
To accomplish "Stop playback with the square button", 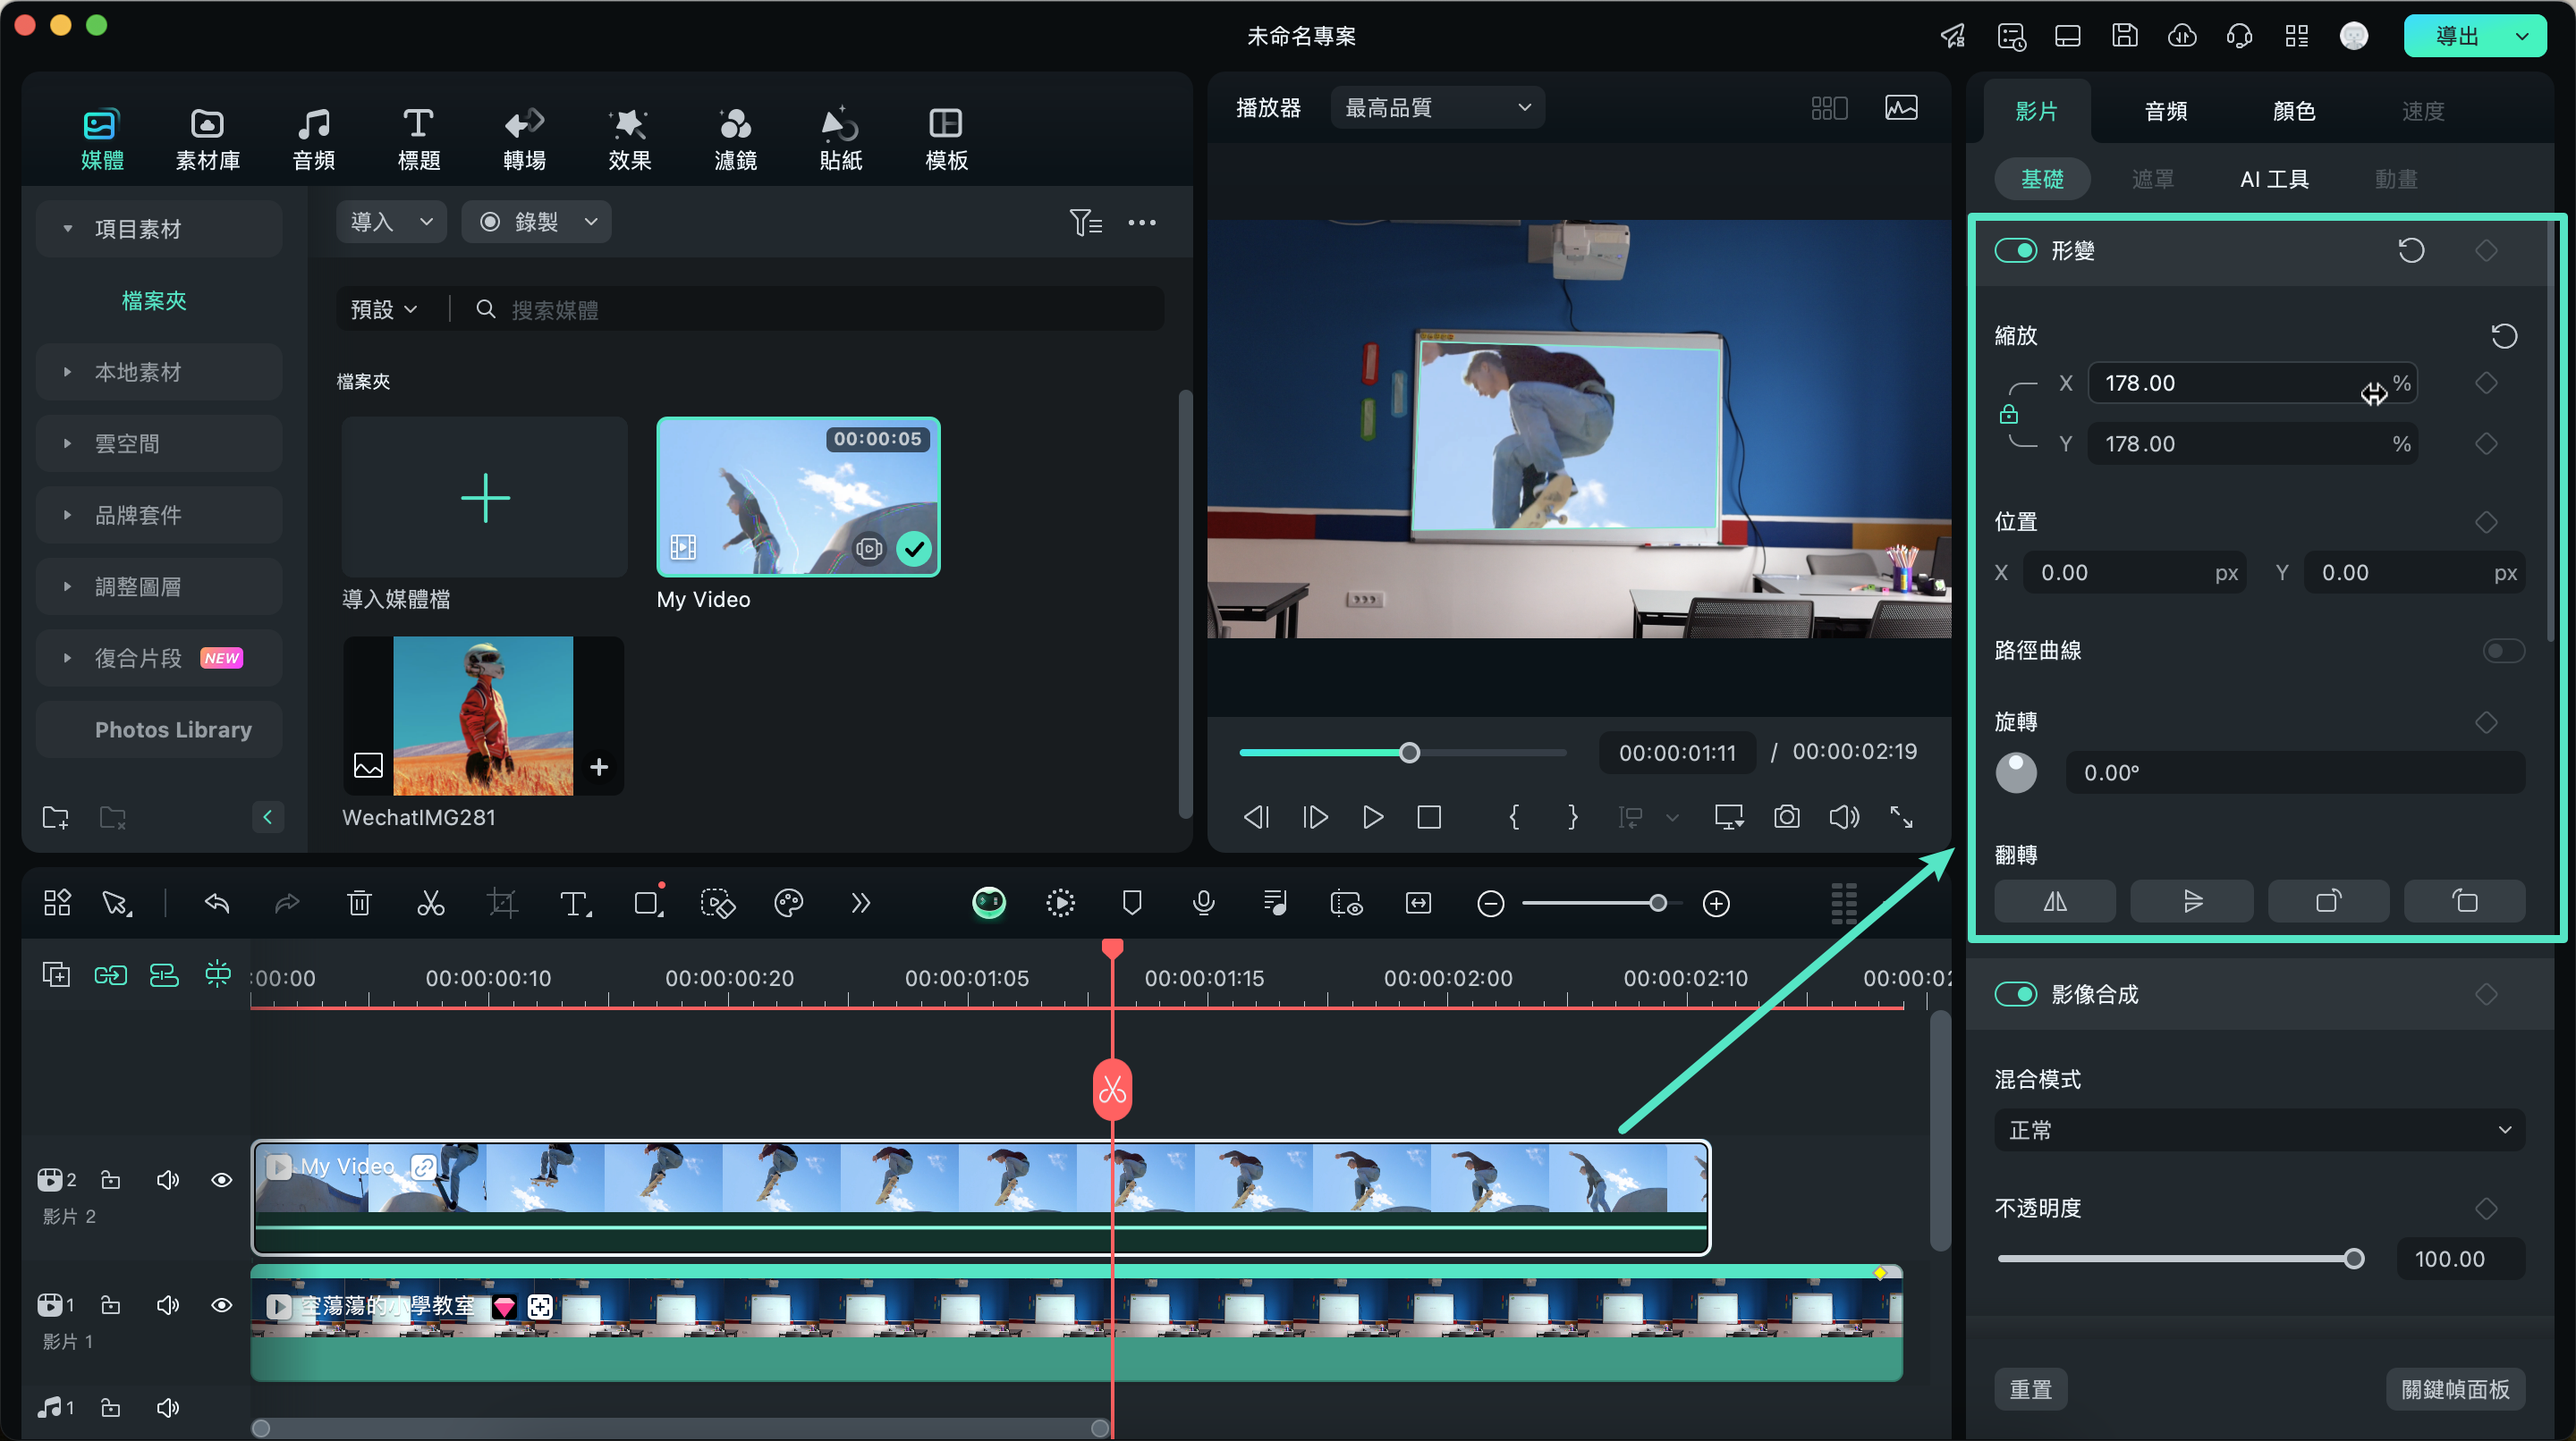I will 1429,817.
